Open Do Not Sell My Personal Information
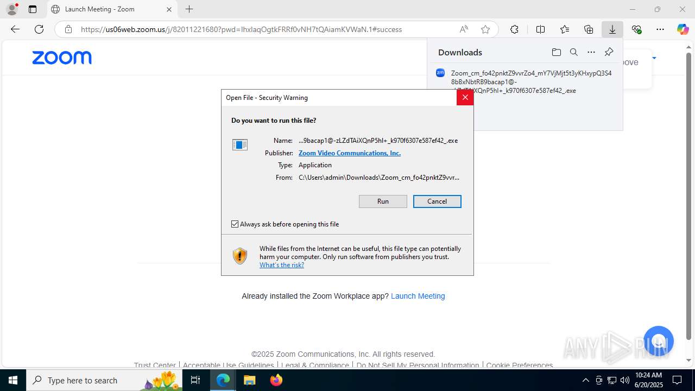The image size is (695, 391). point(418,365)
